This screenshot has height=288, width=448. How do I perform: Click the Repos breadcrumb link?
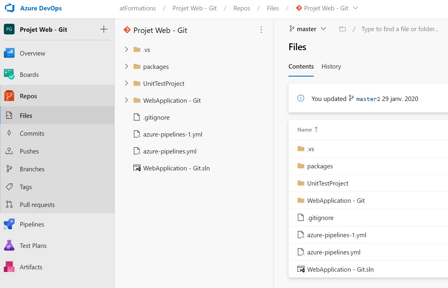[242, 8]
